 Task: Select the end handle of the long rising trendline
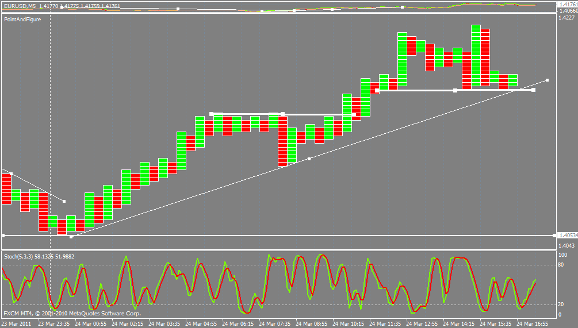[547, 80]
